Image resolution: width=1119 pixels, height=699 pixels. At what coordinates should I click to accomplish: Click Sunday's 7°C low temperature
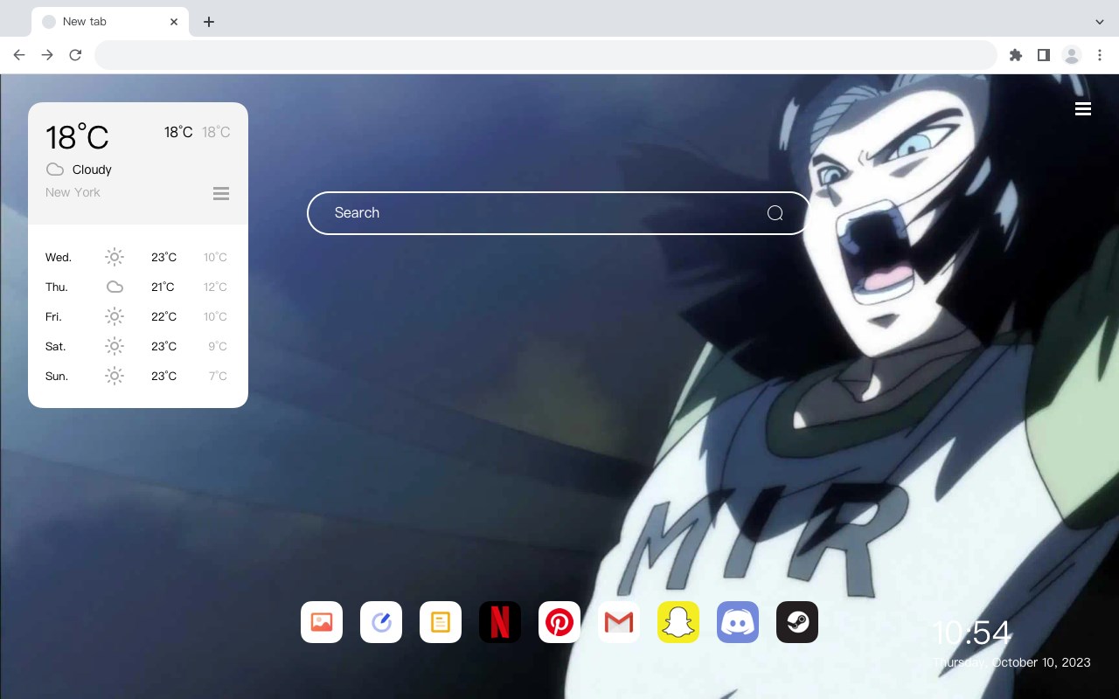(218, 377)
